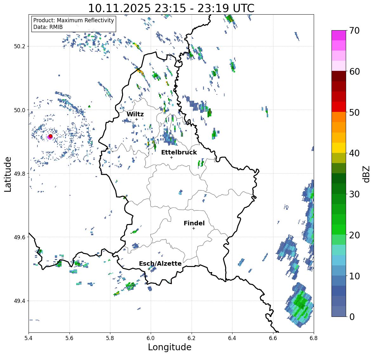
Task: Click the plus marker under Wiltz
Action: point(136,119)
